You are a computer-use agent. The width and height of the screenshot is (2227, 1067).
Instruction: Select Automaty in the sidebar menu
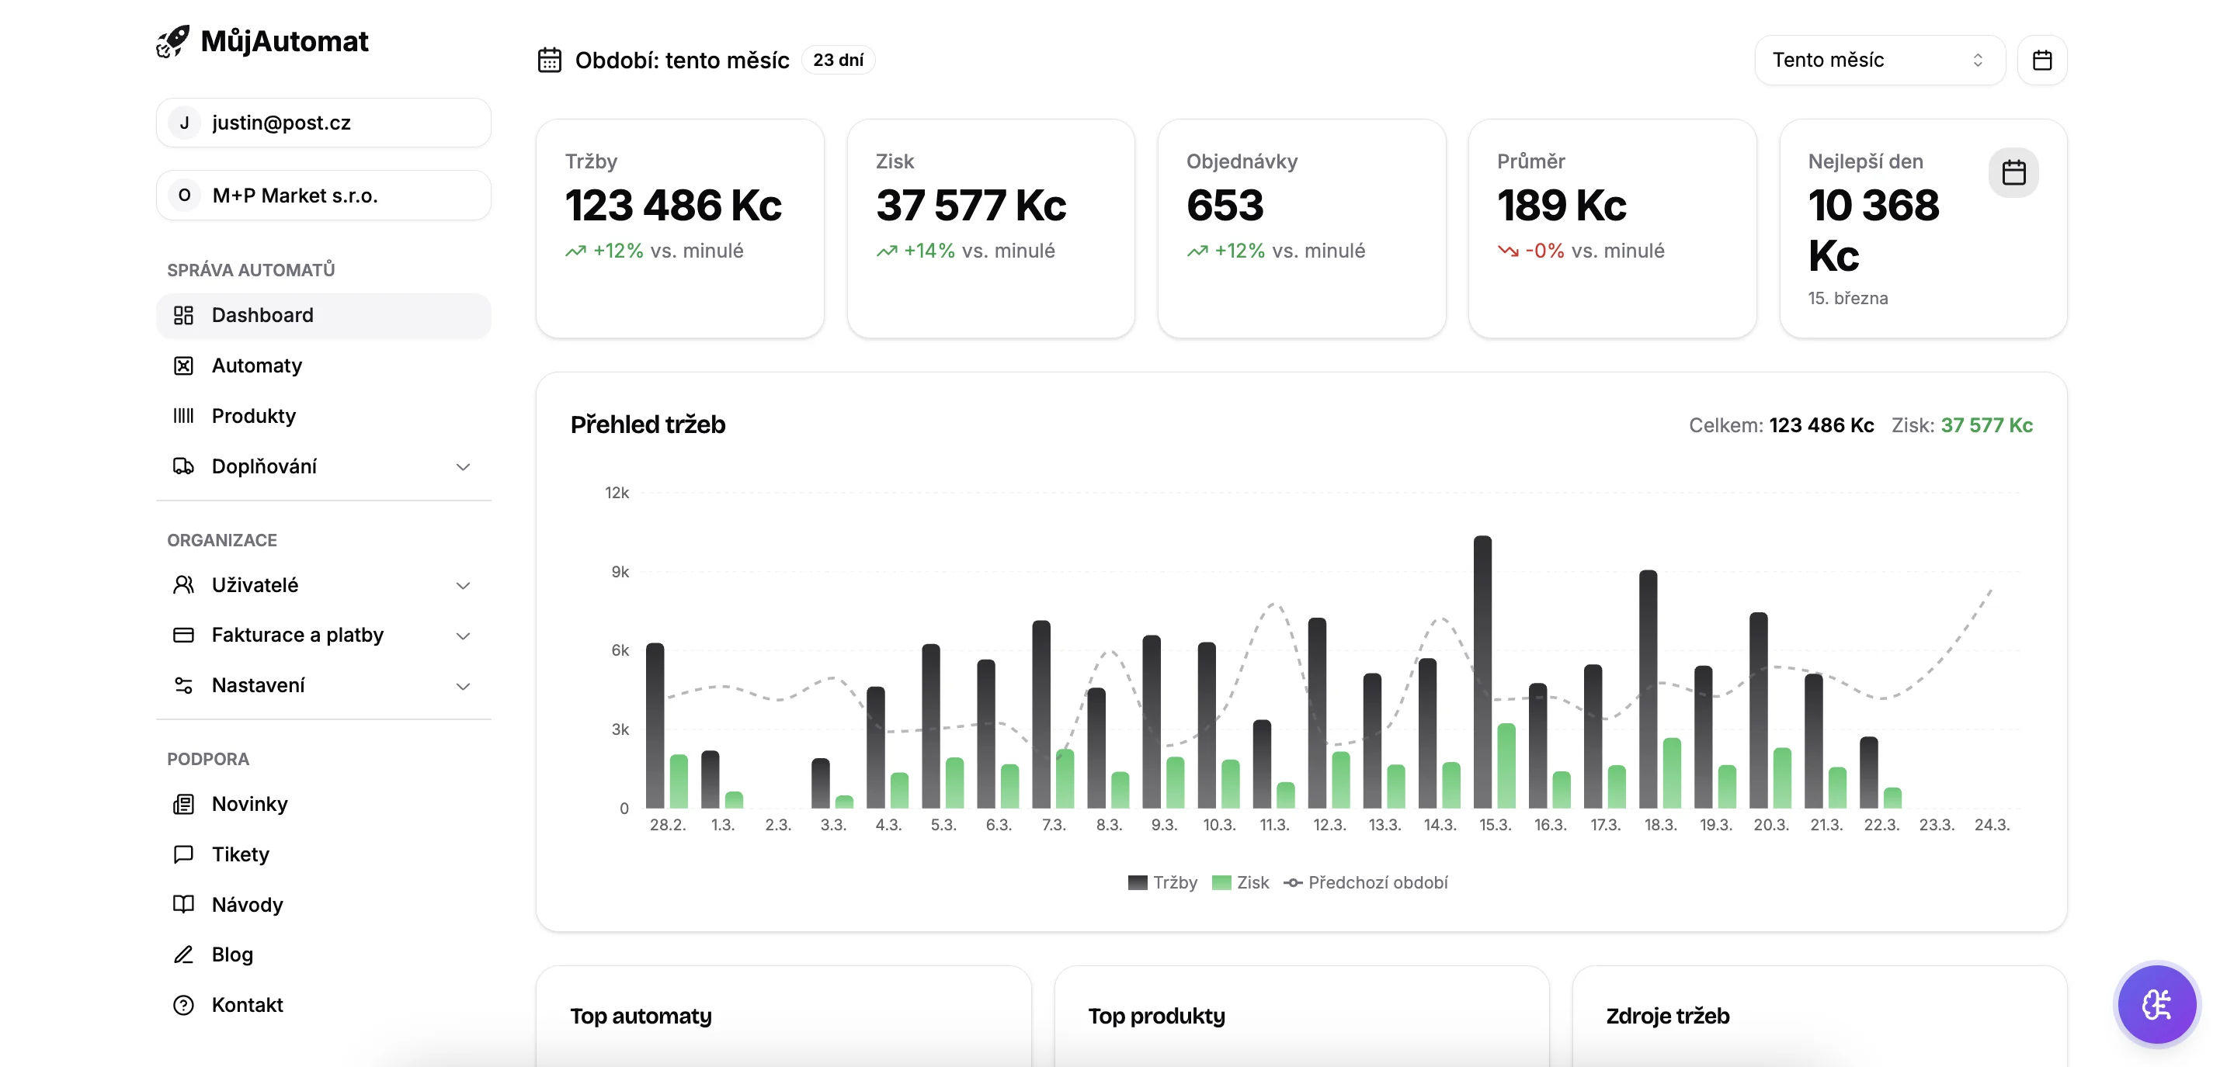tap(256, 365)
